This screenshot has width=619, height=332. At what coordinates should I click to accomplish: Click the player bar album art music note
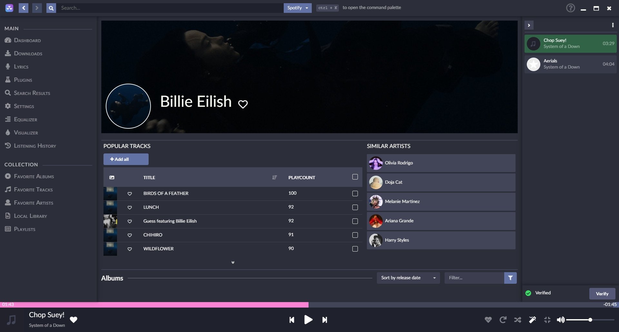(x=12, y=320)
